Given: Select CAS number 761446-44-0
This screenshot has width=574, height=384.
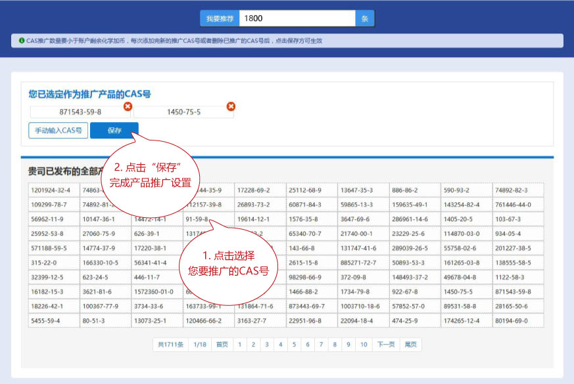Looking at the screenshot, I should 518,204.
